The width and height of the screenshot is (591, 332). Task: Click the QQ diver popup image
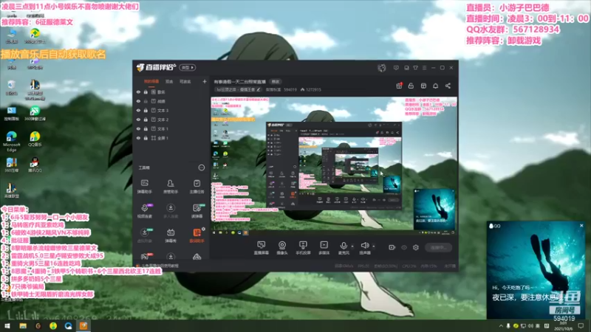click(536, 270)
